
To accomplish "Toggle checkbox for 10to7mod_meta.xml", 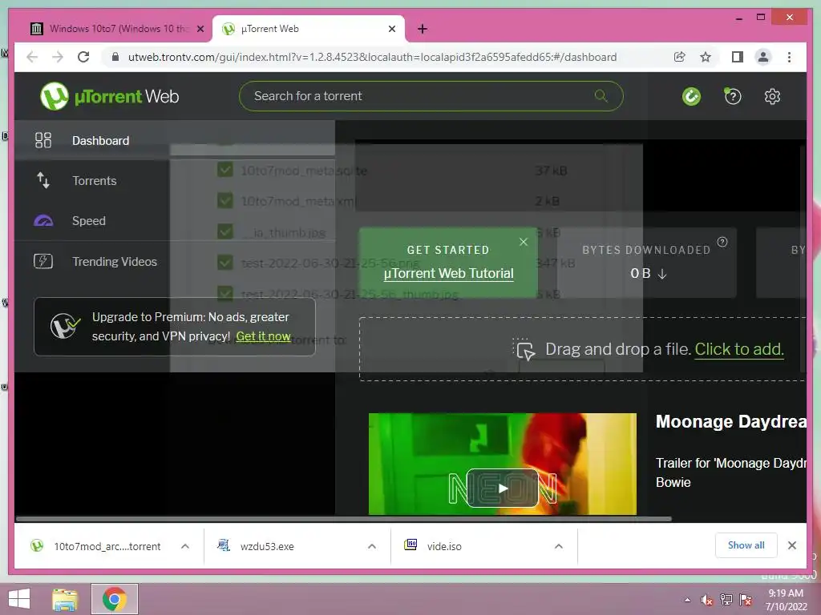I will click(x=225, y=200).
